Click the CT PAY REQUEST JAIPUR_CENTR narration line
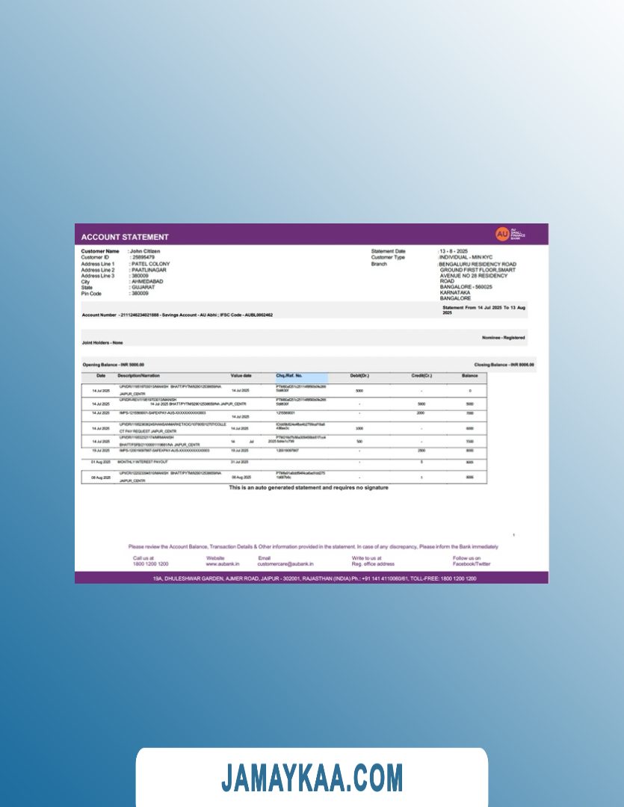The width and height of the screenshot is (624, 807). pos(148,431)
